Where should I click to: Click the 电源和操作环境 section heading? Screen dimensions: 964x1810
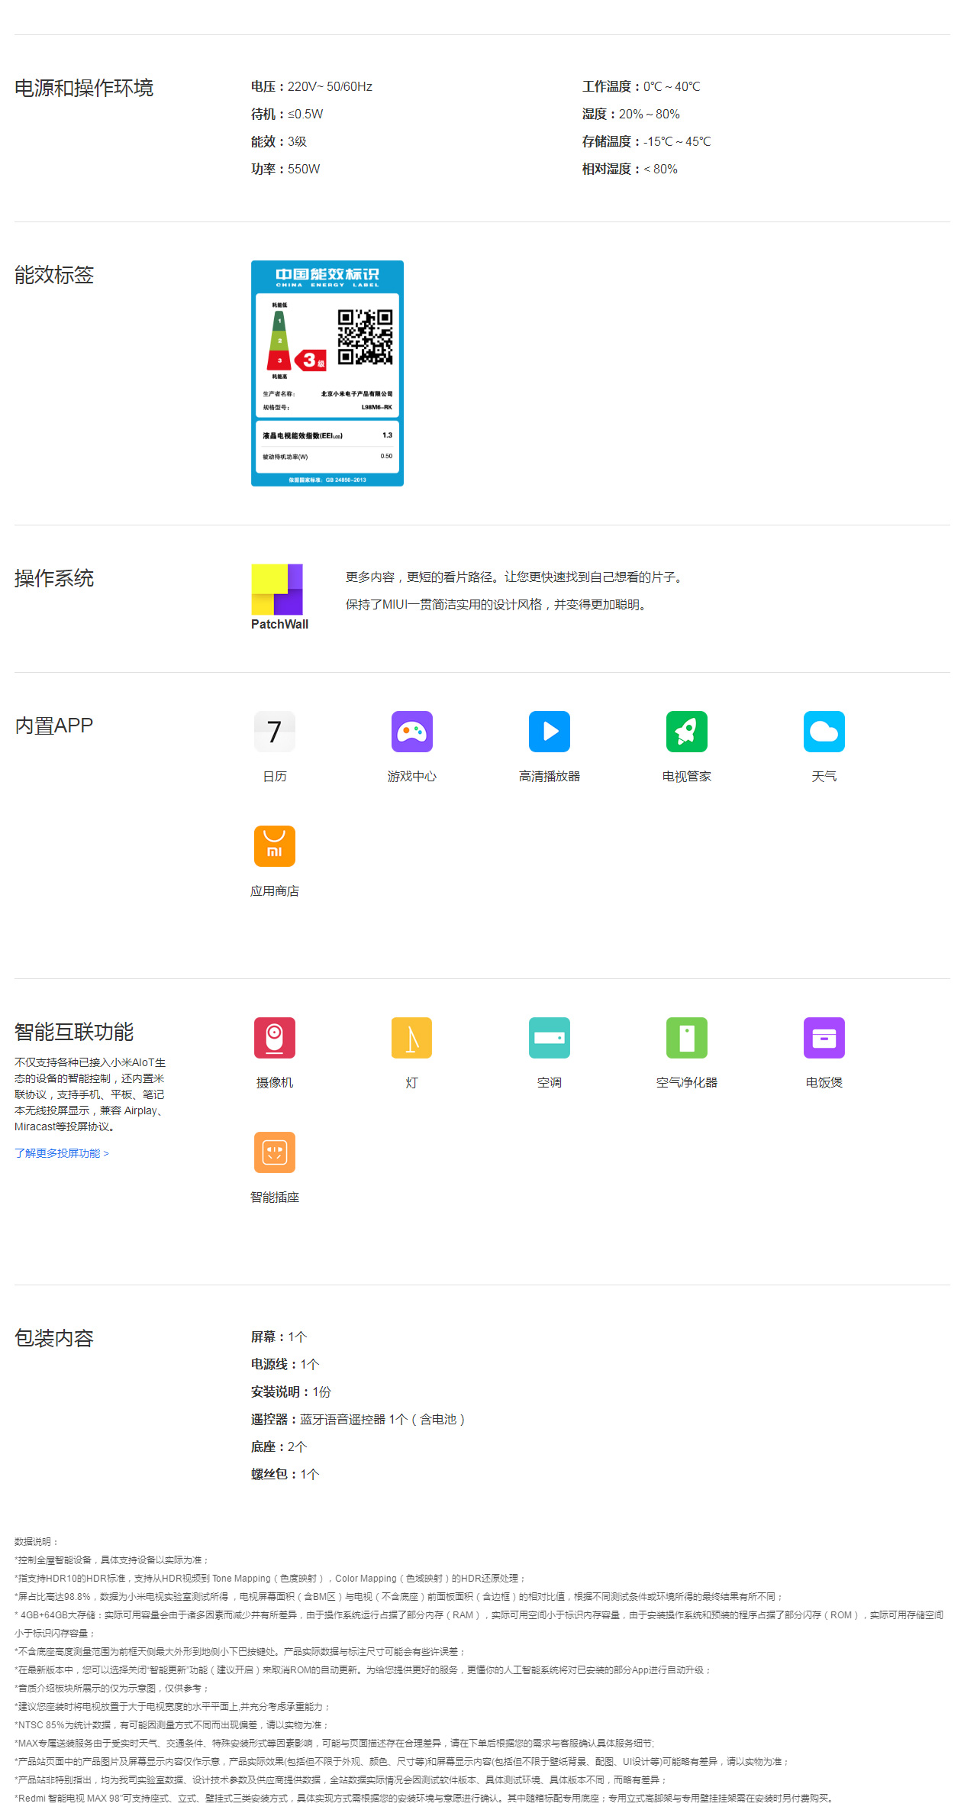84,88
